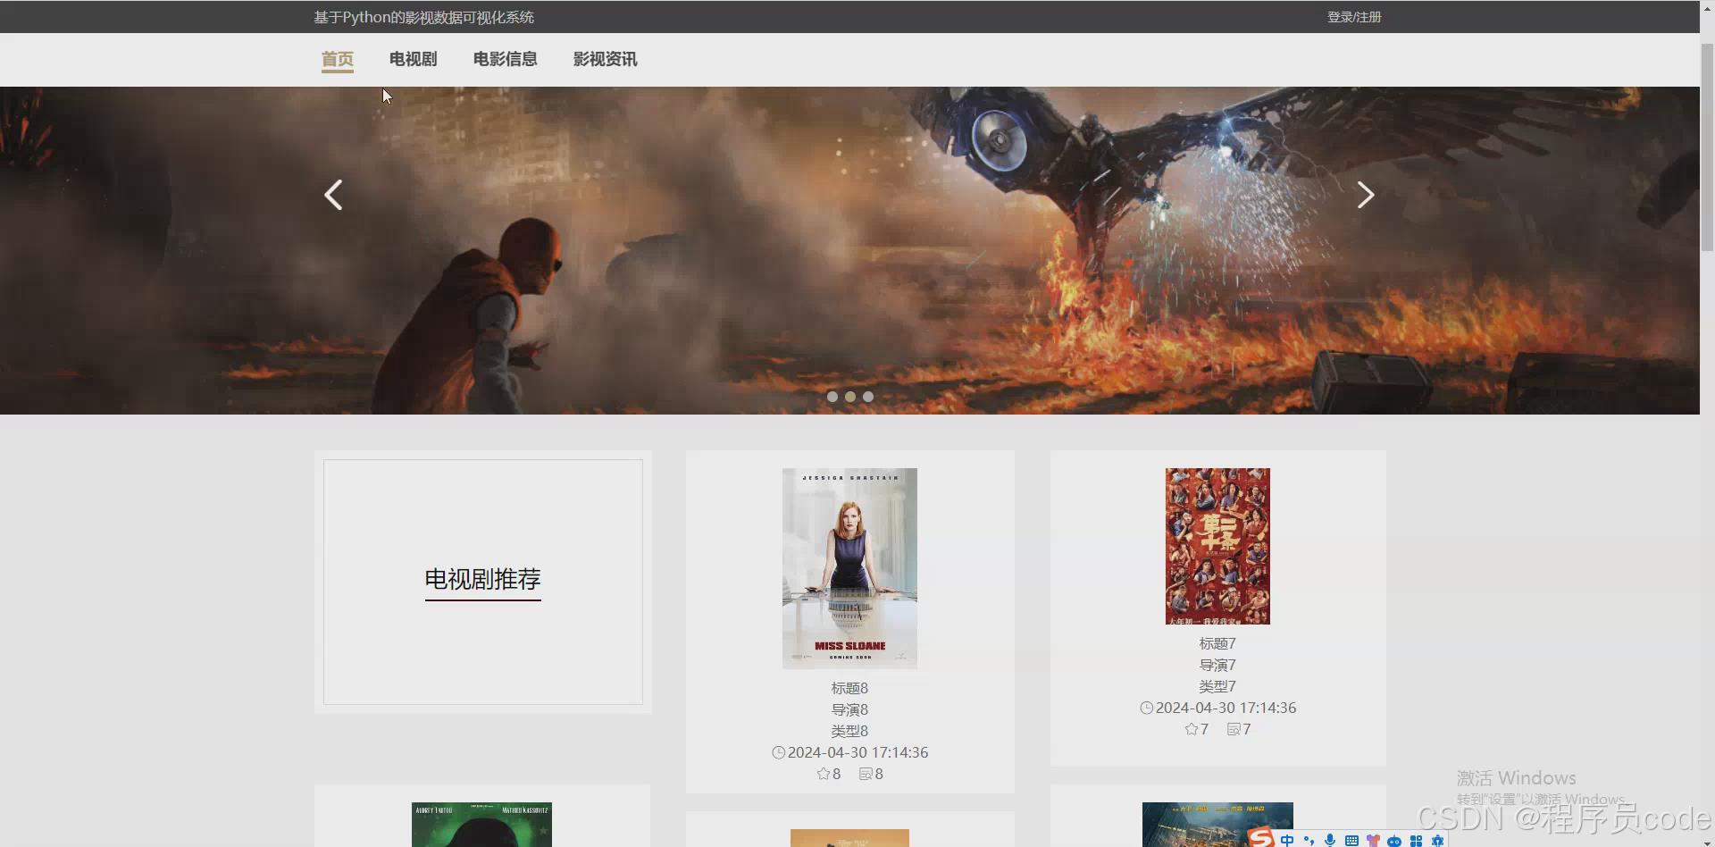Go to next carousel slide arrow
Screen dimensions: 1715x847
point(1365,195)
